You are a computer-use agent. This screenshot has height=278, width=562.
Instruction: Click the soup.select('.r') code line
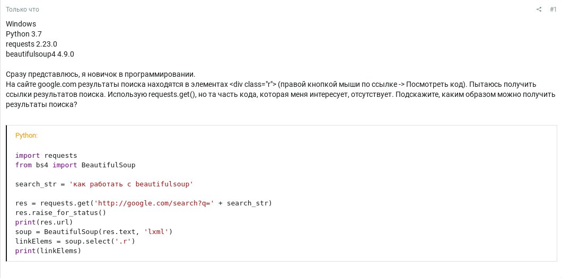75,241
